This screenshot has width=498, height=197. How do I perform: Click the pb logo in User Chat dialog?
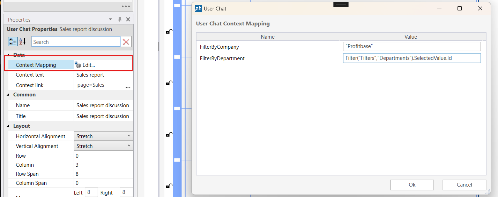(x=198, y=9)
